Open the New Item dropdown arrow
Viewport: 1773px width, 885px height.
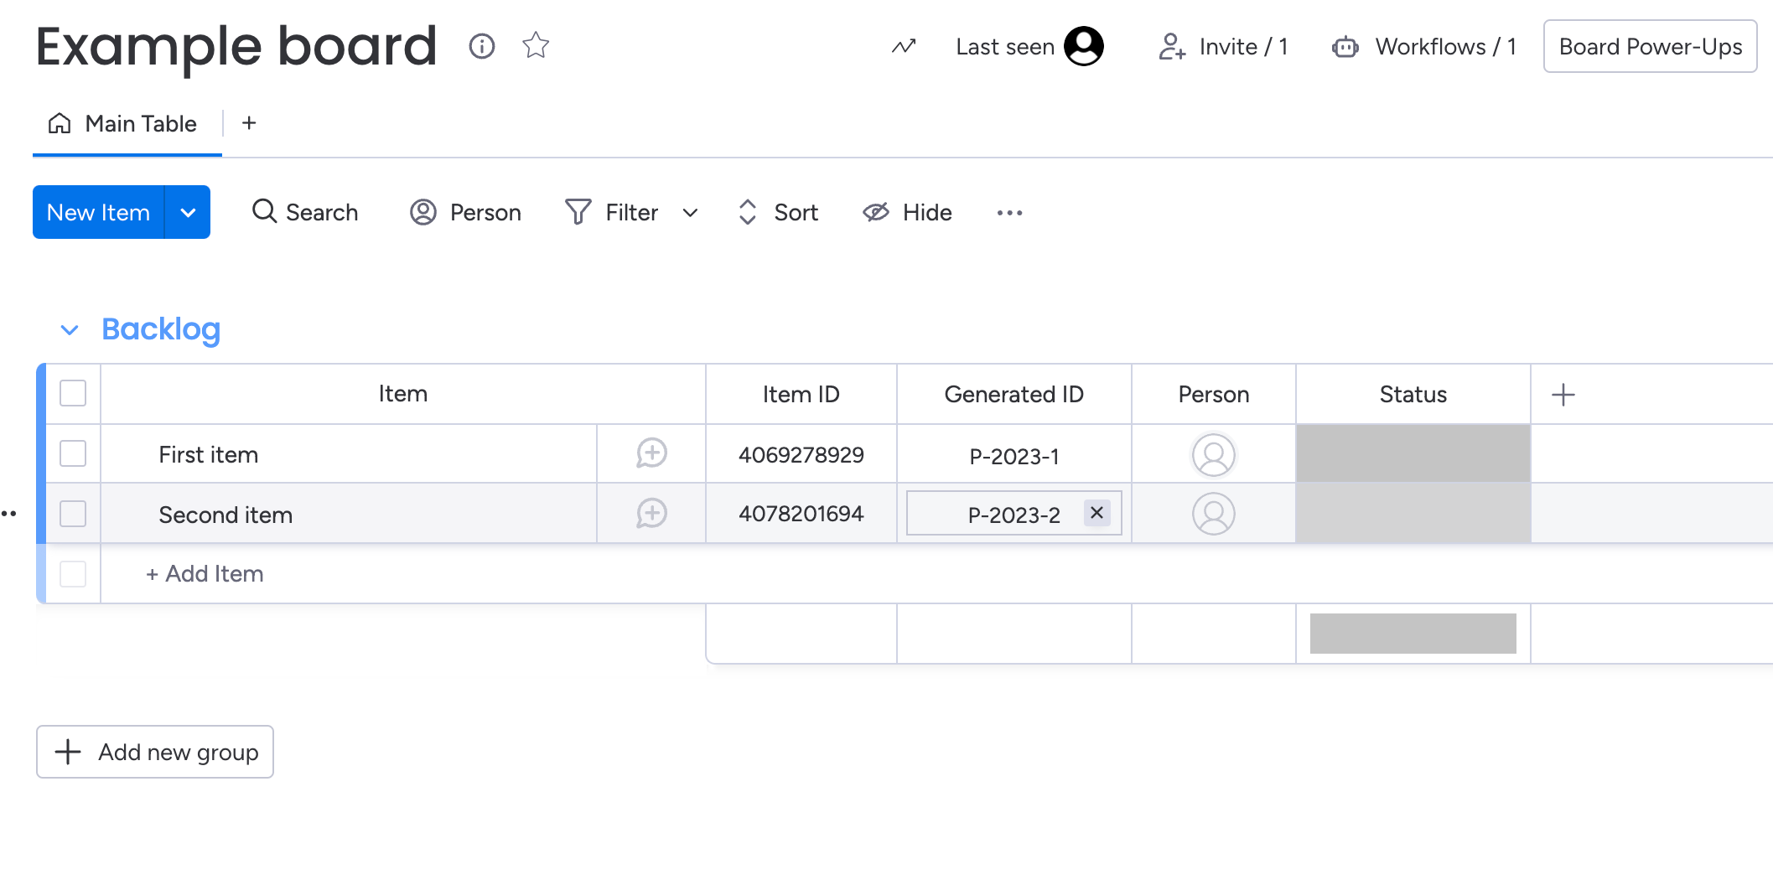188,213
